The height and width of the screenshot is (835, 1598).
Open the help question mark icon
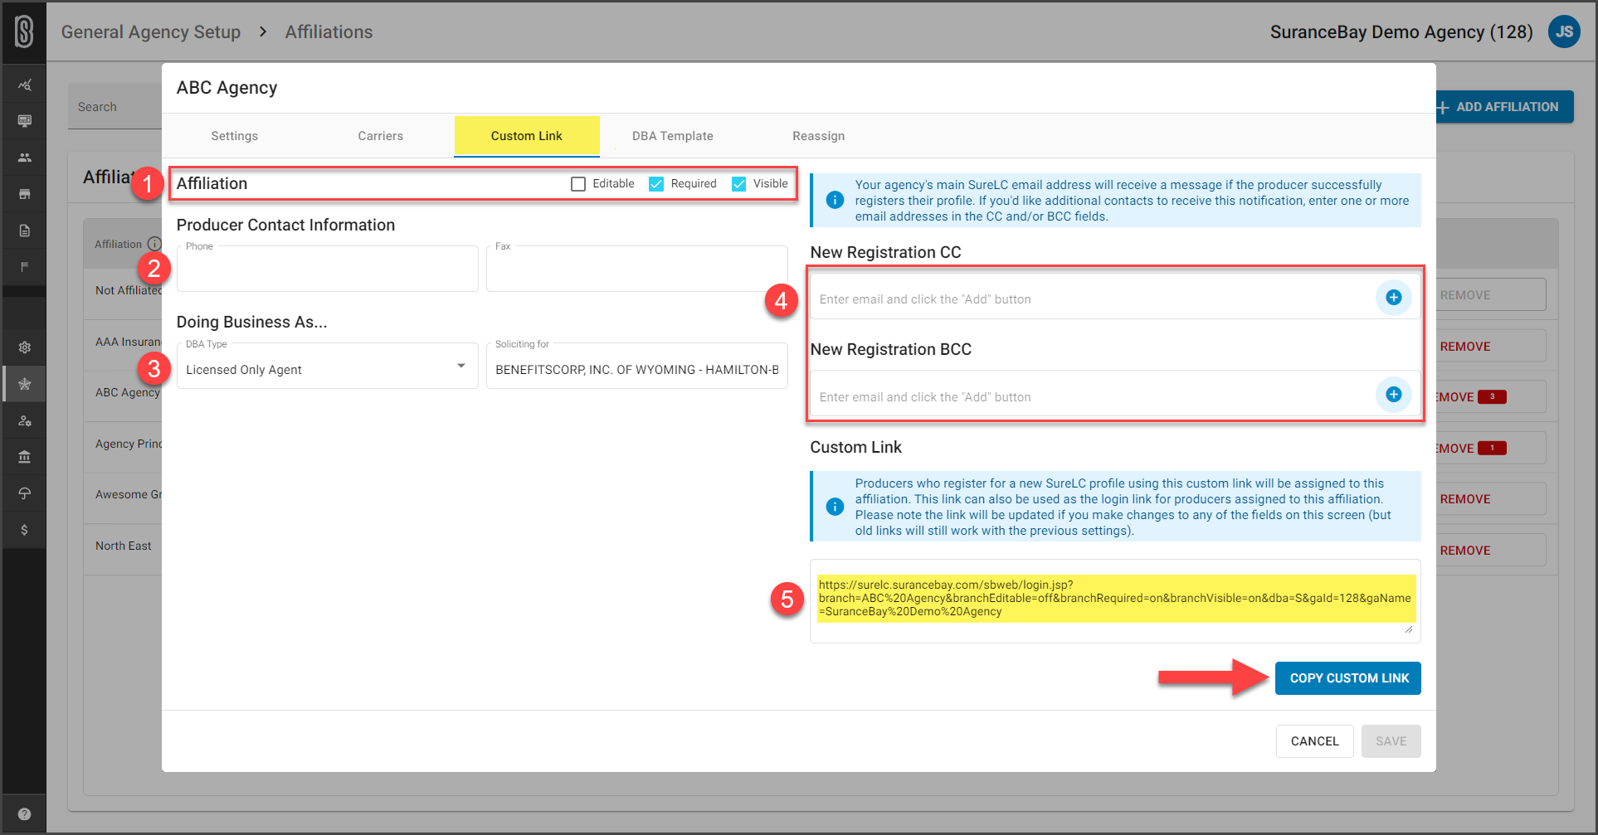coord(24,813)
